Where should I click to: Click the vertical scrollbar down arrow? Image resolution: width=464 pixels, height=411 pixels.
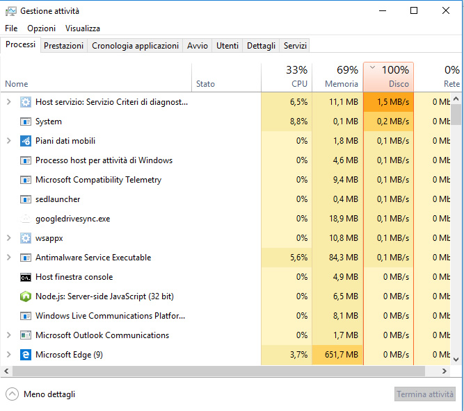[456, 360]
